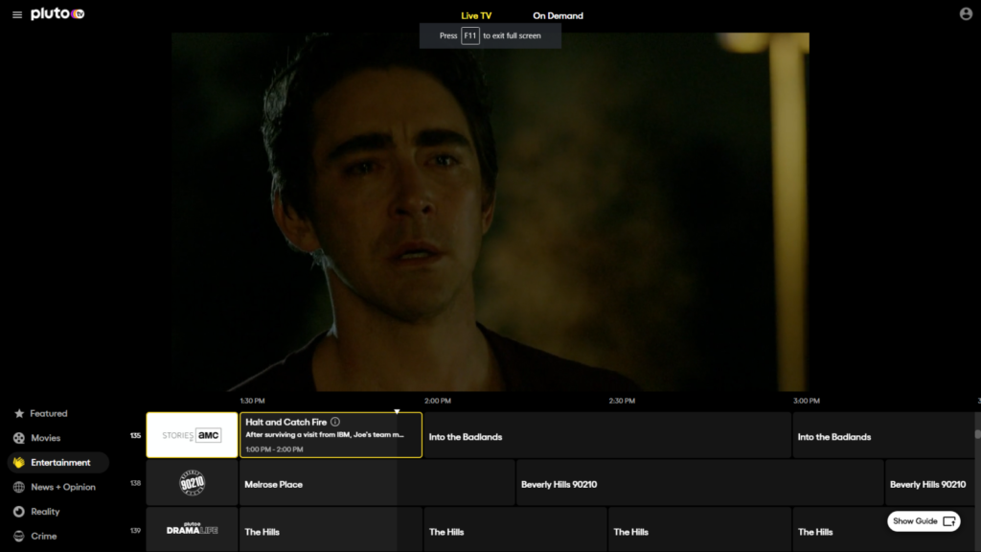Tune to the Stories by AMC channel
This screenshot has height=552, width=981.
[x=192, y=435]
